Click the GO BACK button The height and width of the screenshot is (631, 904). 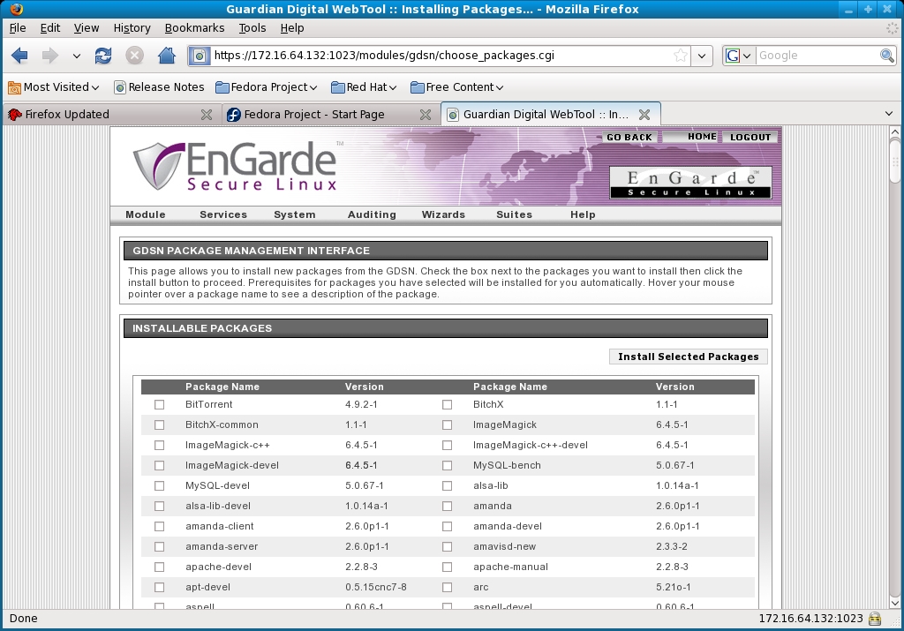[x=629, y=137]
